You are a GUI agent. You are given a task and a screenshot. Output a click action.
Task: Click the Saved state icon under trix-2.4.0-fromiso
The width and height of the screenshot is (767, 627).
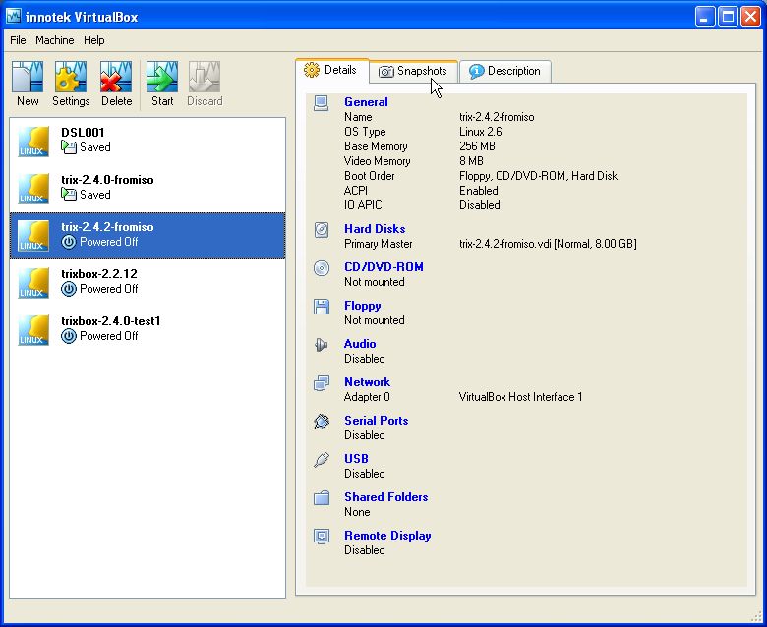pos(69,195)
